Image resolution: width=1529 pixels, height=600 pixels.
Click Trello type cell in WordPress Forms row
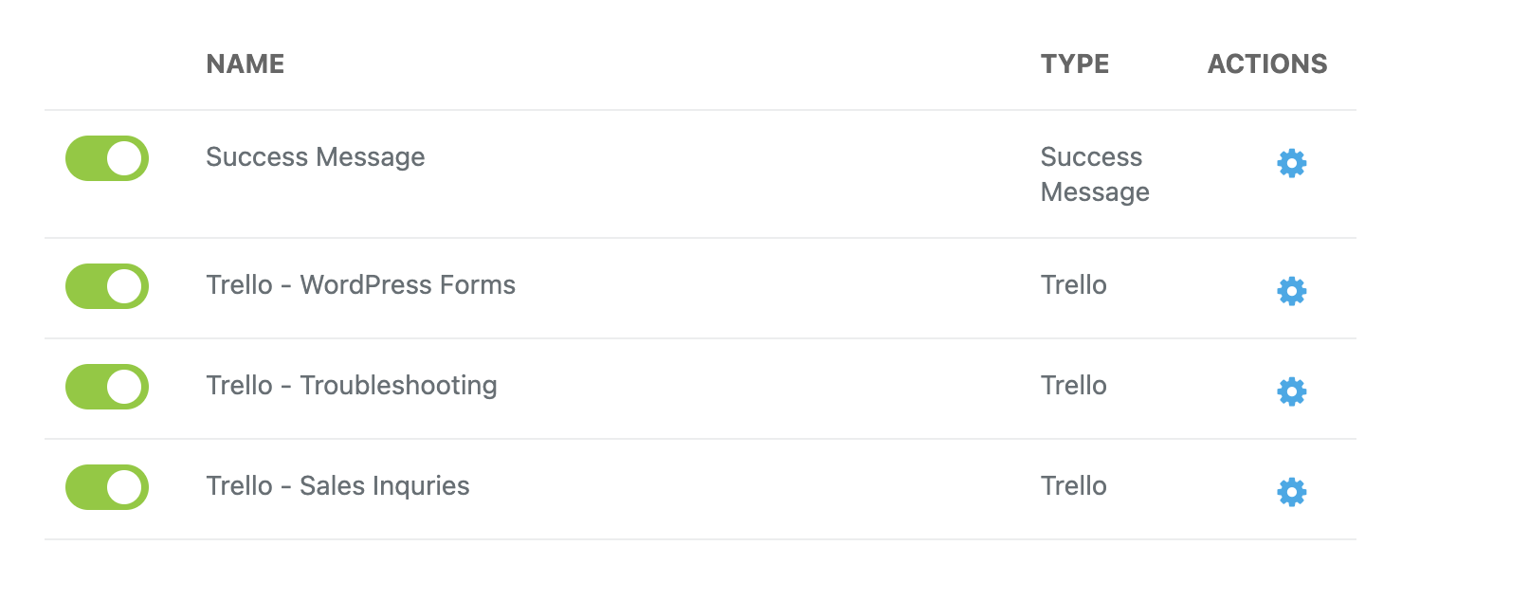point(1073,285)
